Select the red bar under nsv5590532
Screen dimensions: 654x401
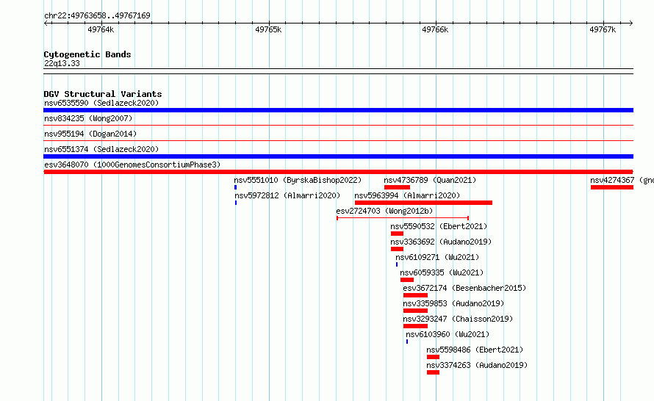[x=397, y=234]
